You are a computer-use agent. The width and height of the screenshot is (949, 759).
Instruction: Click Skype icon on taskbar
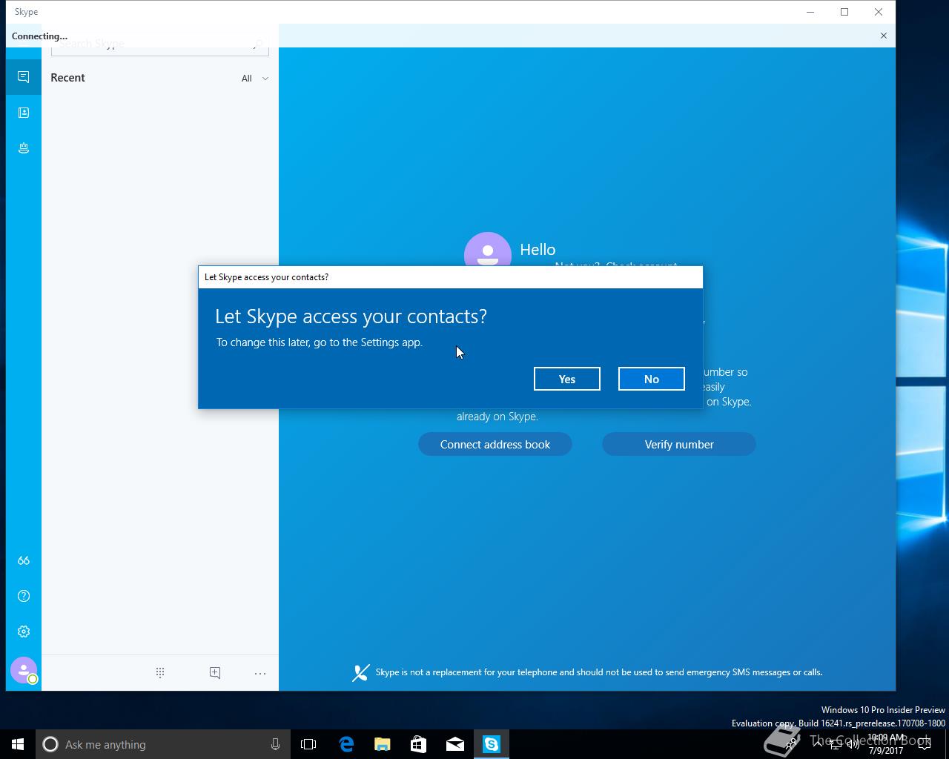[x=492, y=744]
